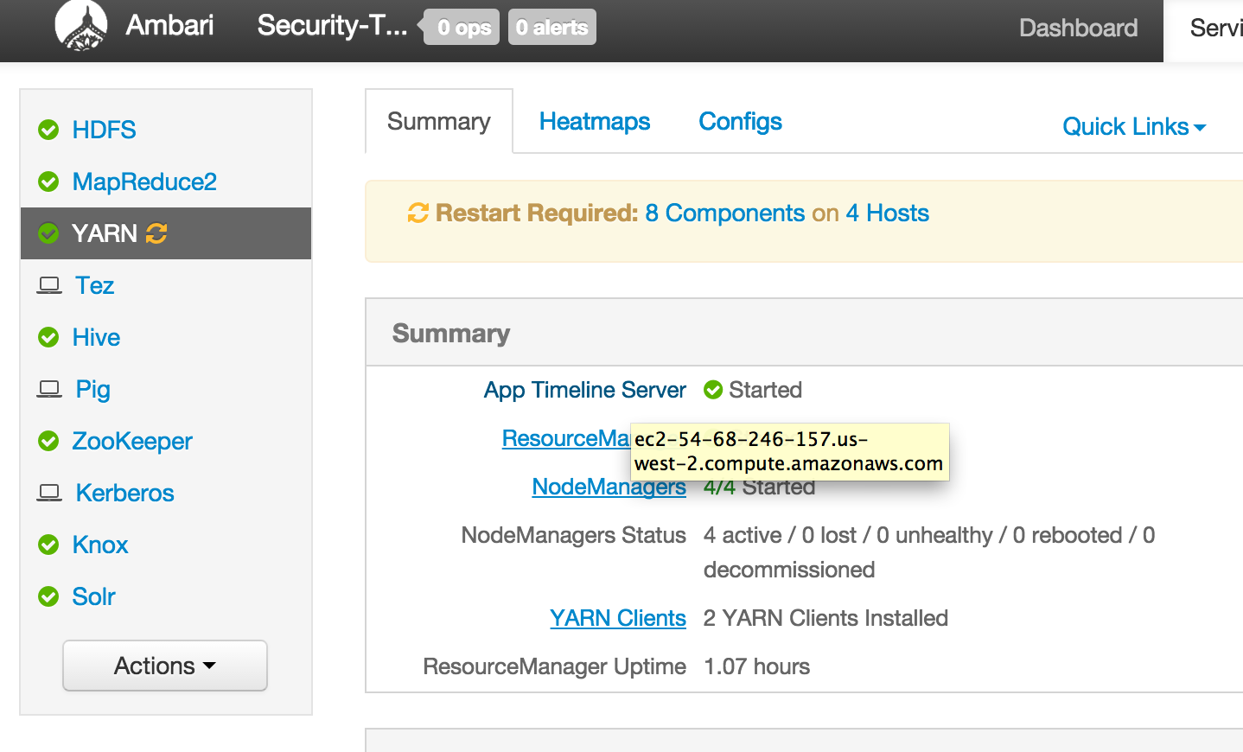1243x752 pixels.
Task: Open the YARN Clients link
Action: [x=618, y=618]
